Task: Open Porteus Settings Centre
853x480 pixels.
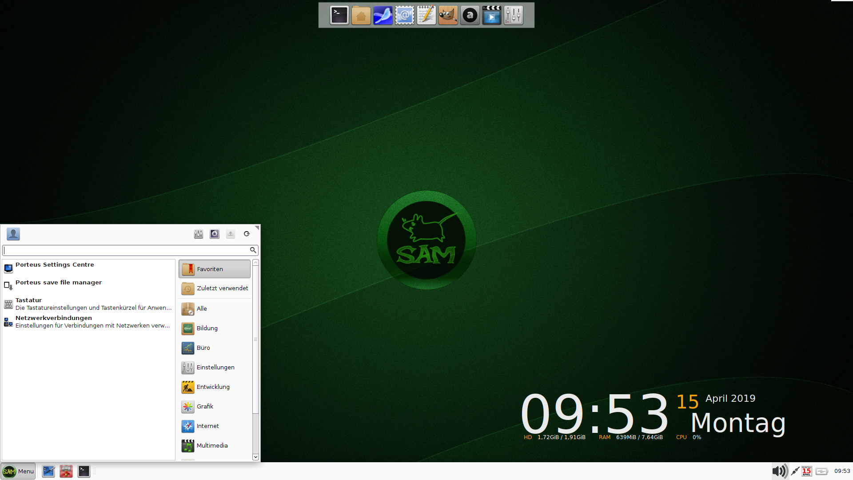Action: pos(55,264)
